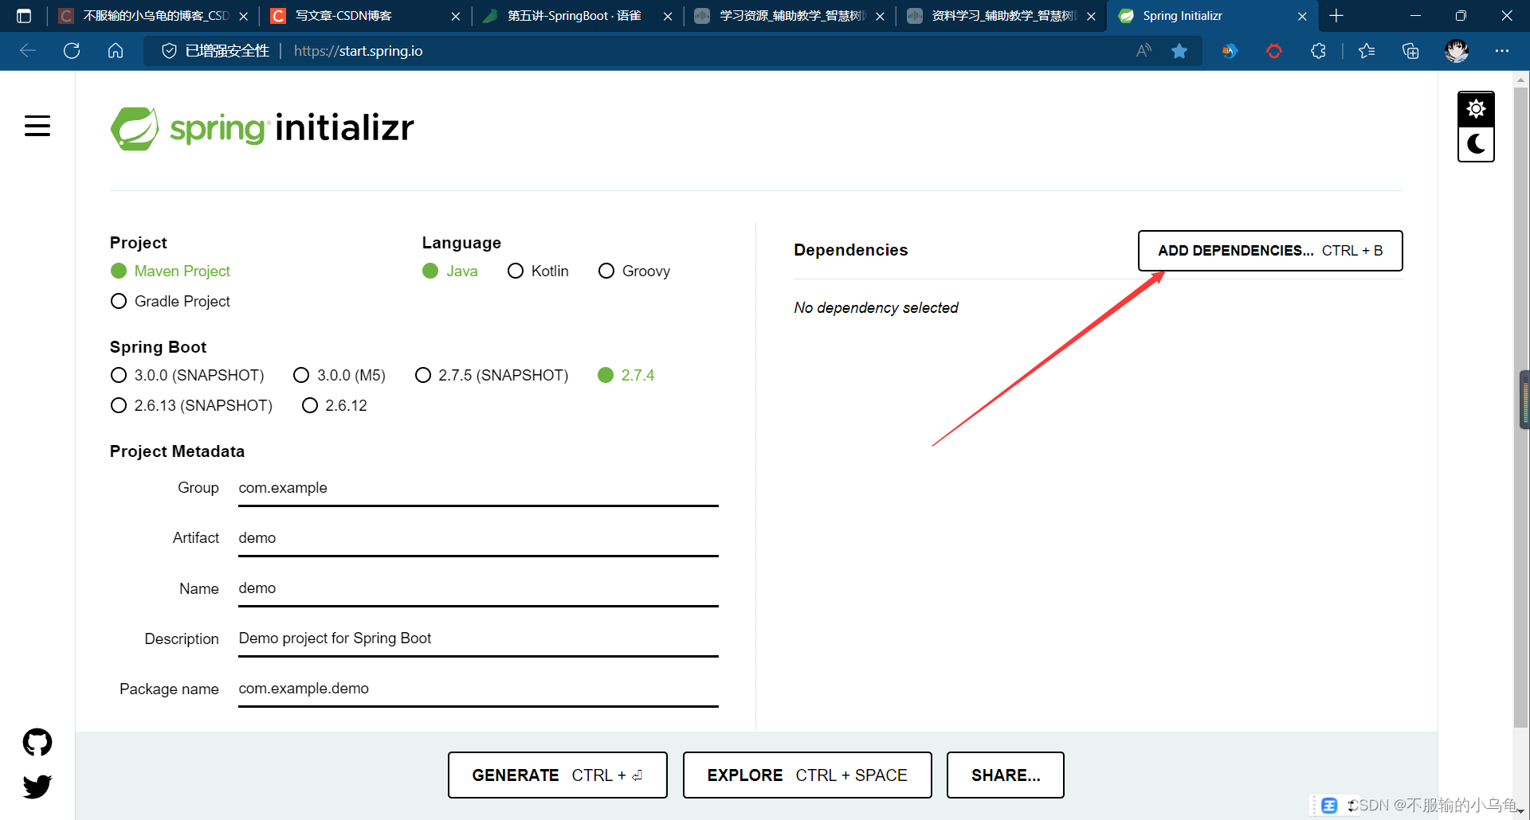This screenshot has height=820, width=1530.
Task: Click ADD DEPENDENCIES button
Action: [x=1270, y=251]
